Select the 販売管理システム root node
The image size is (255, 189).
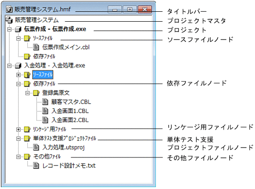[x=37, y=20]
